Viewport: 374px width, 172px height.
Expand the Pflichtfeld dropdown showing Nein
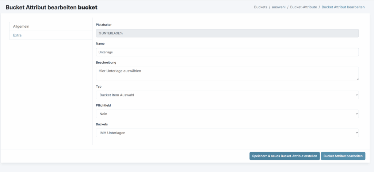click(x=227, y=114)
